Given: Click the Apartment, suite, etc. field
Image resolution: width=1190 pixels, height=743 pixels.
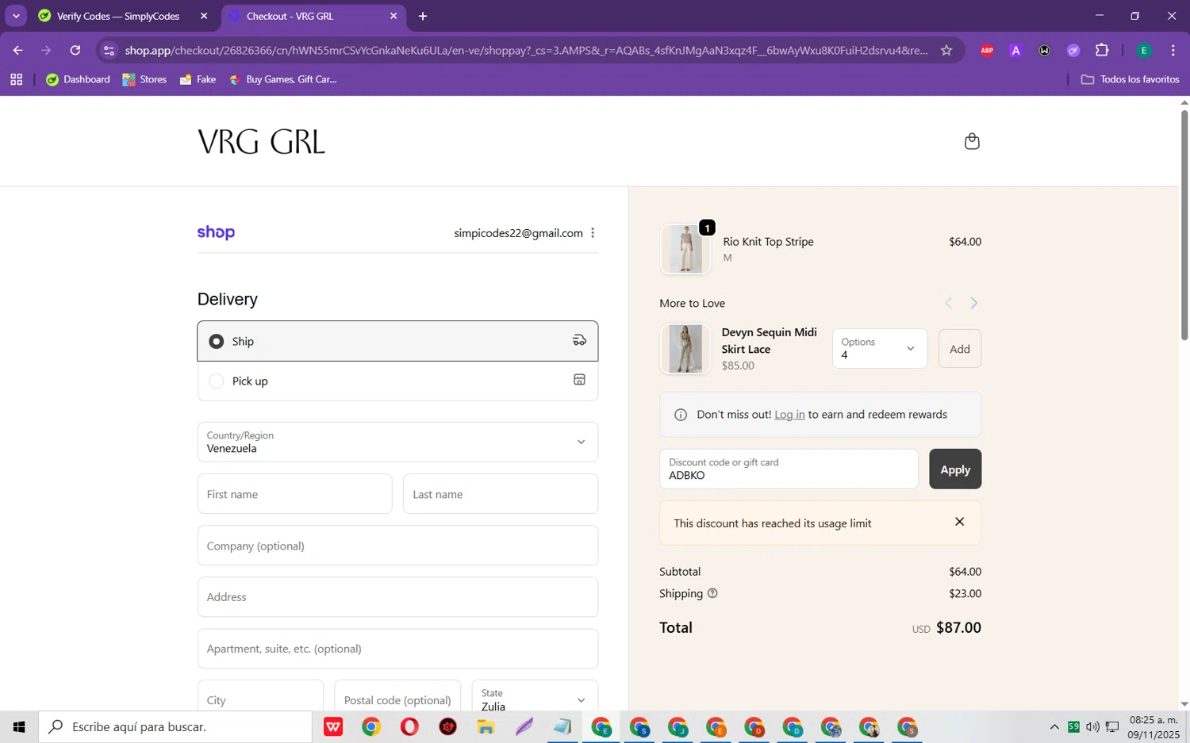Looking at the screenshot, I should point(397,649).
